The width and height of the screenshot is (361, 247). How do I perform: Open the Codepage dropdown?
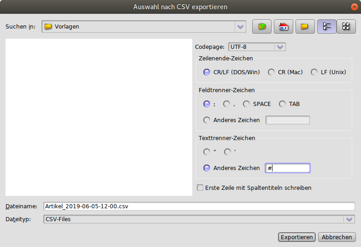coord(280,47)
